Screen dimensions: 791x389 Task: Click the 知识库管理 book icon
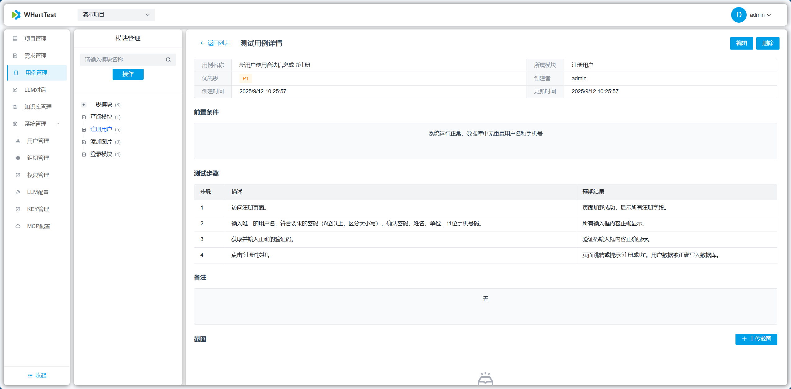point(15,107)
